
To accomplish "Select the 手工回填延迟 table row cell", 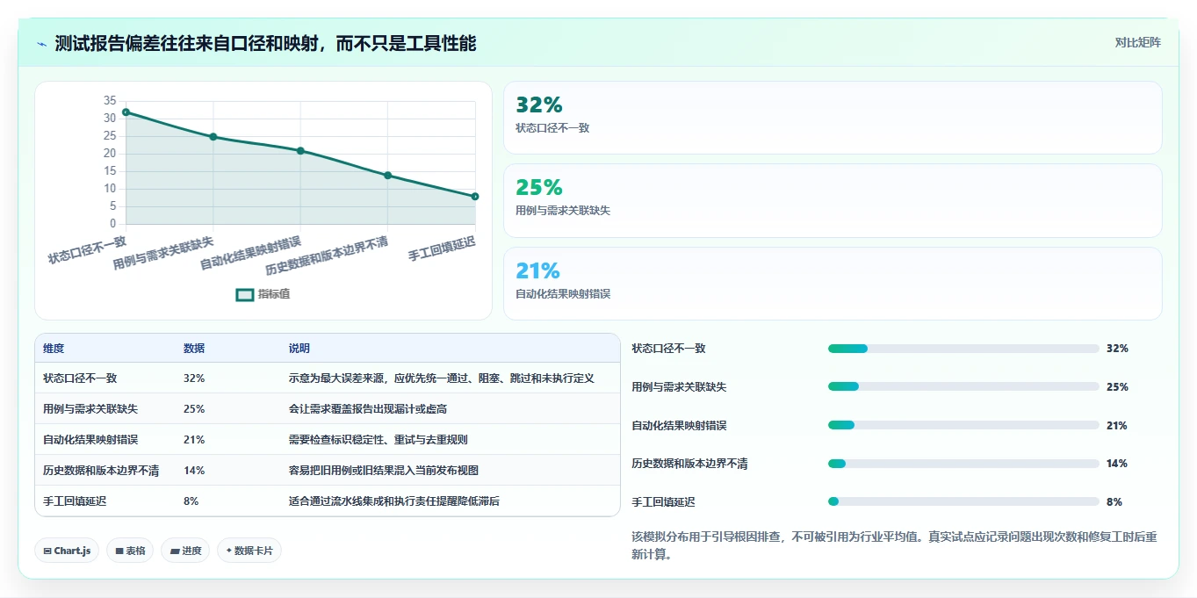I will pos(75,501).
